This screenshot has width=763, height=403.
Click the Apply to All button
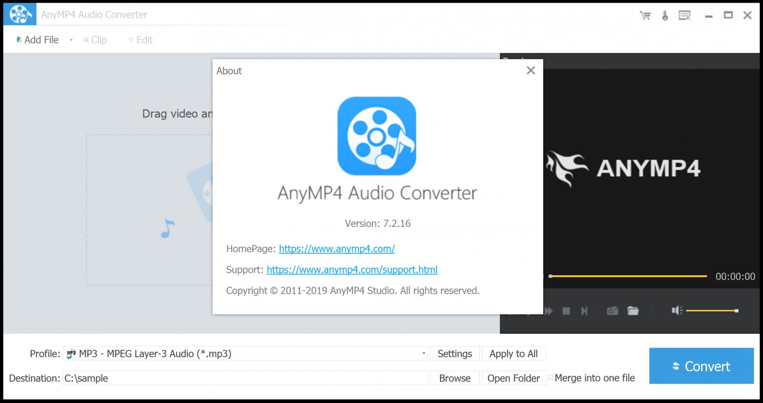tap(514, 354)
